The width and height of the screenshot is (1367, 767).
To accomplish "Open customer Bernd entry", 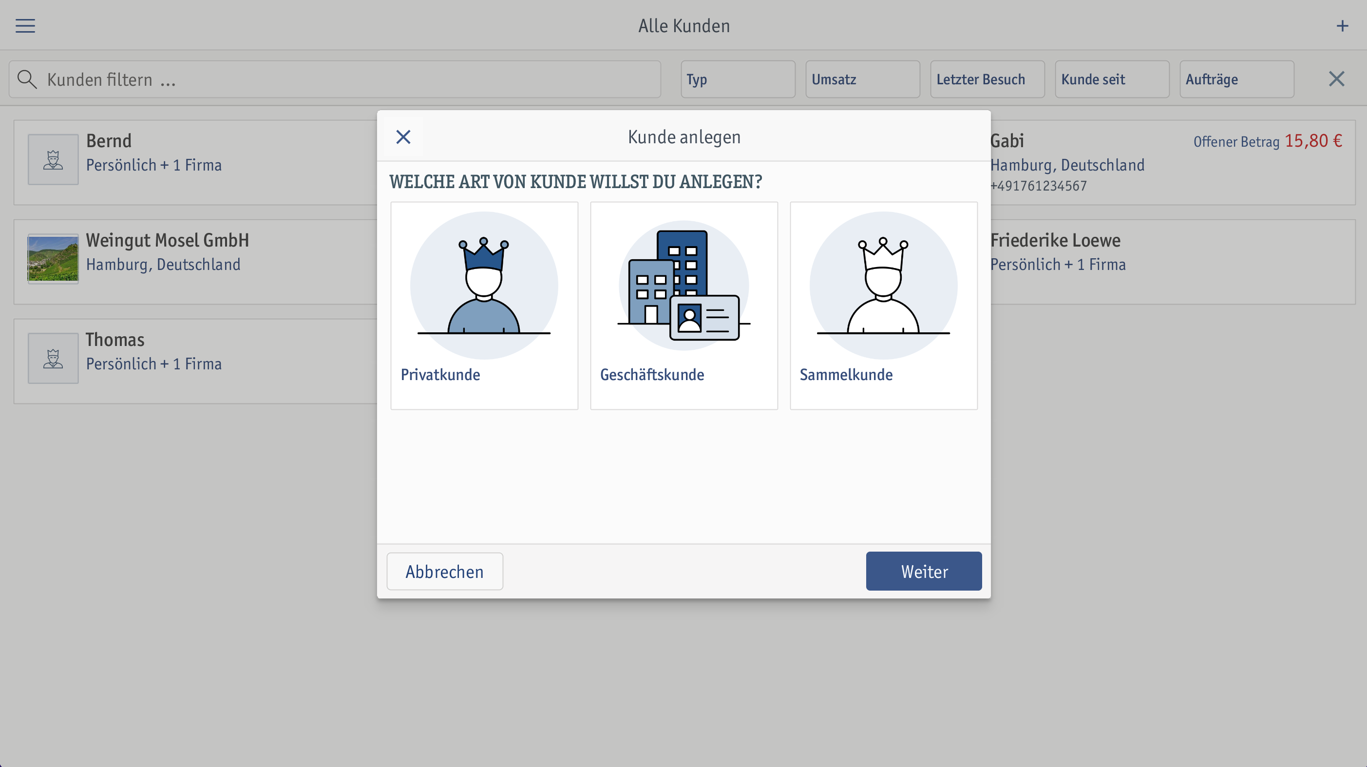I will click(195, 162).
